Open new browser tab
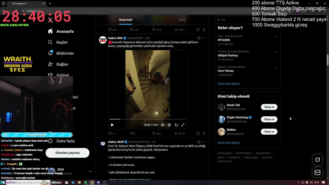The height and width of the screenshot is (185, 329). click(50, 4)
